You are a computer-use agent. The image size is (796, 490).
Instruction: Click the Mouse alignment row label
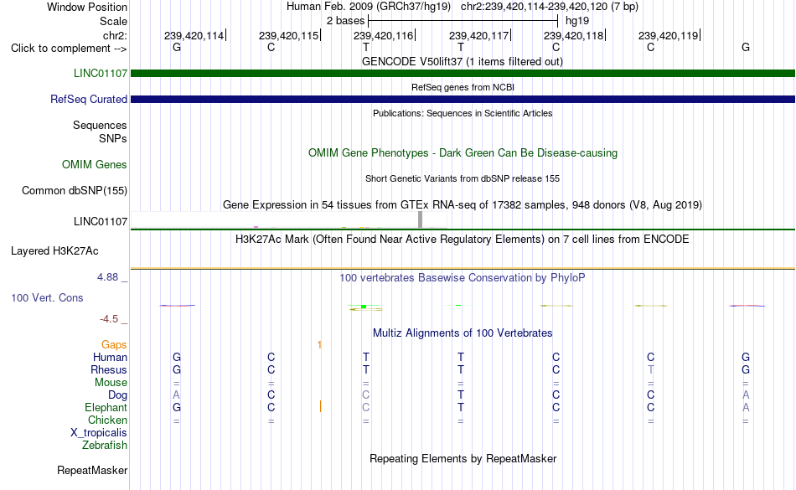click(x=111, y=383)
